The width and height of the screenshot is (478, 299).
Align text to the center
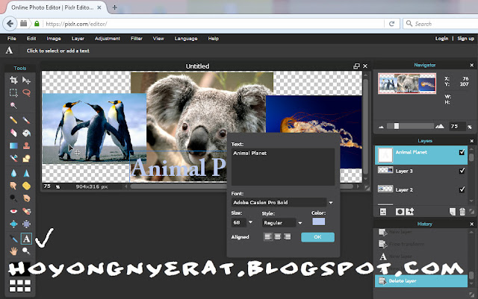pos(278,236)
